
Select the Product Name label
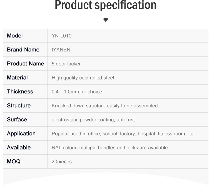(25, 64)
